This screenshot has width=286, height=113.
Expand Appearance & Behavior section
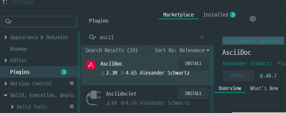(x=6, y=37)
